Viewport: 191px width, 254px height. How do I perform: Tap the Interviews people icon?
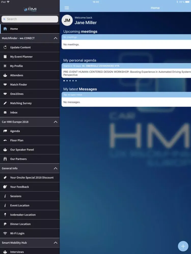(x=5, y=252)
